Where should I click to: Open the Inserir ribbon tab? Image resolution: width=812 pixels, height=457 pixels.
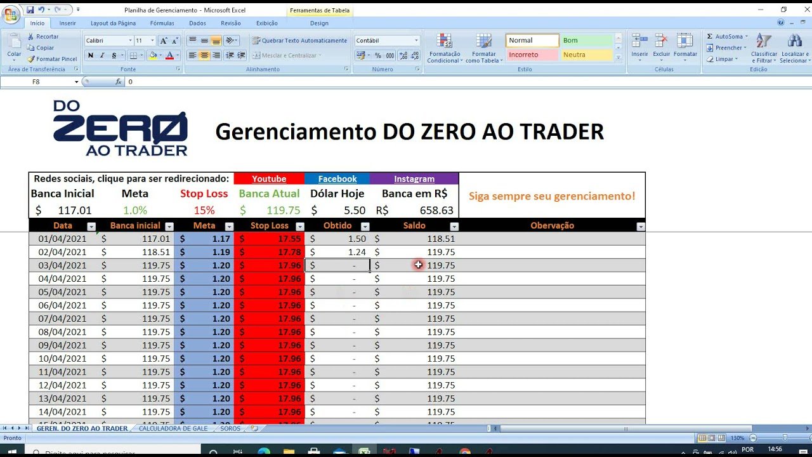(x=68, y=23)
